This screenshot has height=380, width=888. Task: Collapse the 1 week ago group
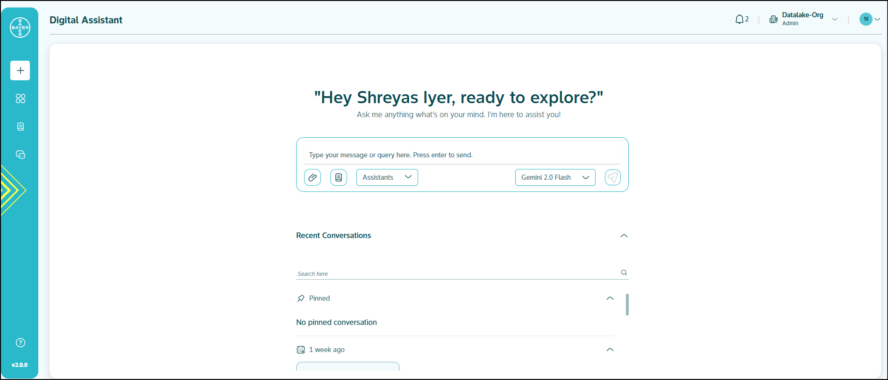(x=610, y=350)
